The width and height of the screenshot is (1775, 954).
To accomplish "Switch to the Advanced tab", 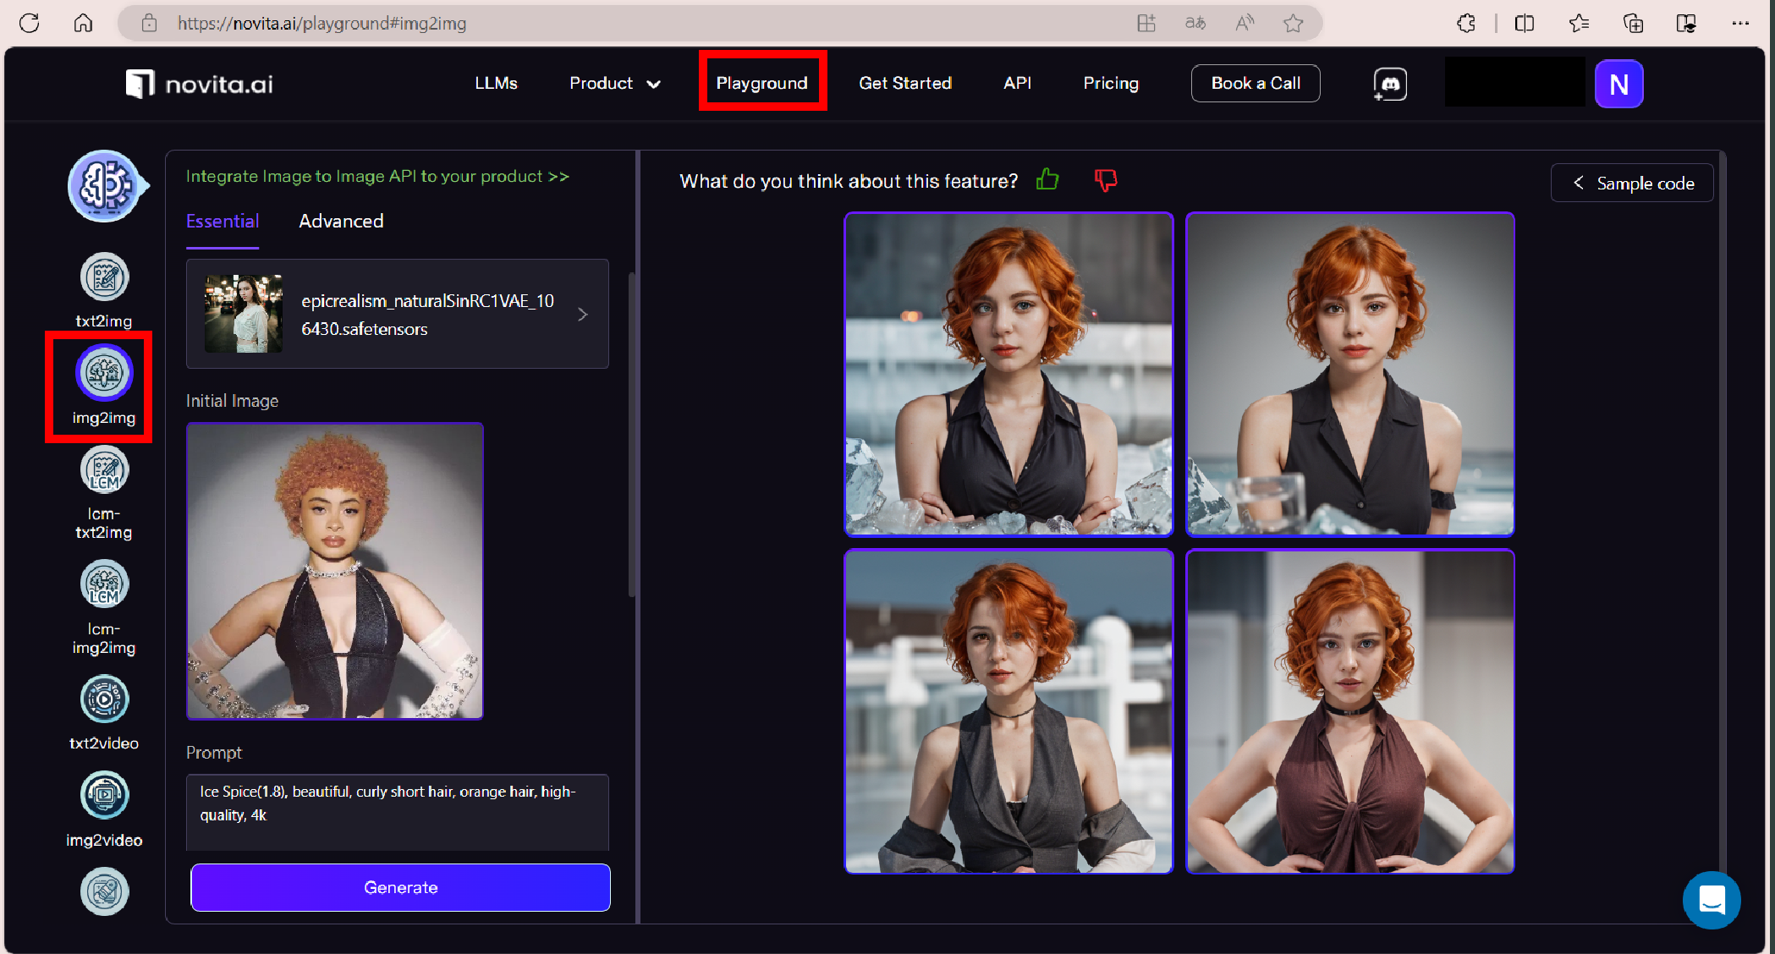I will coord(341,222).
